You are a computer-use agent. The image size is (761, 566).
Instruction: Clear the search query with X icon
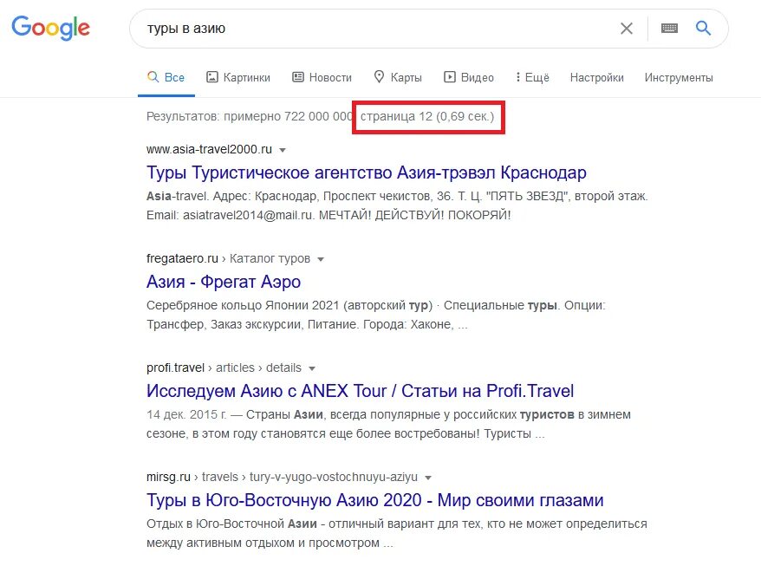[x=627, y=29]
